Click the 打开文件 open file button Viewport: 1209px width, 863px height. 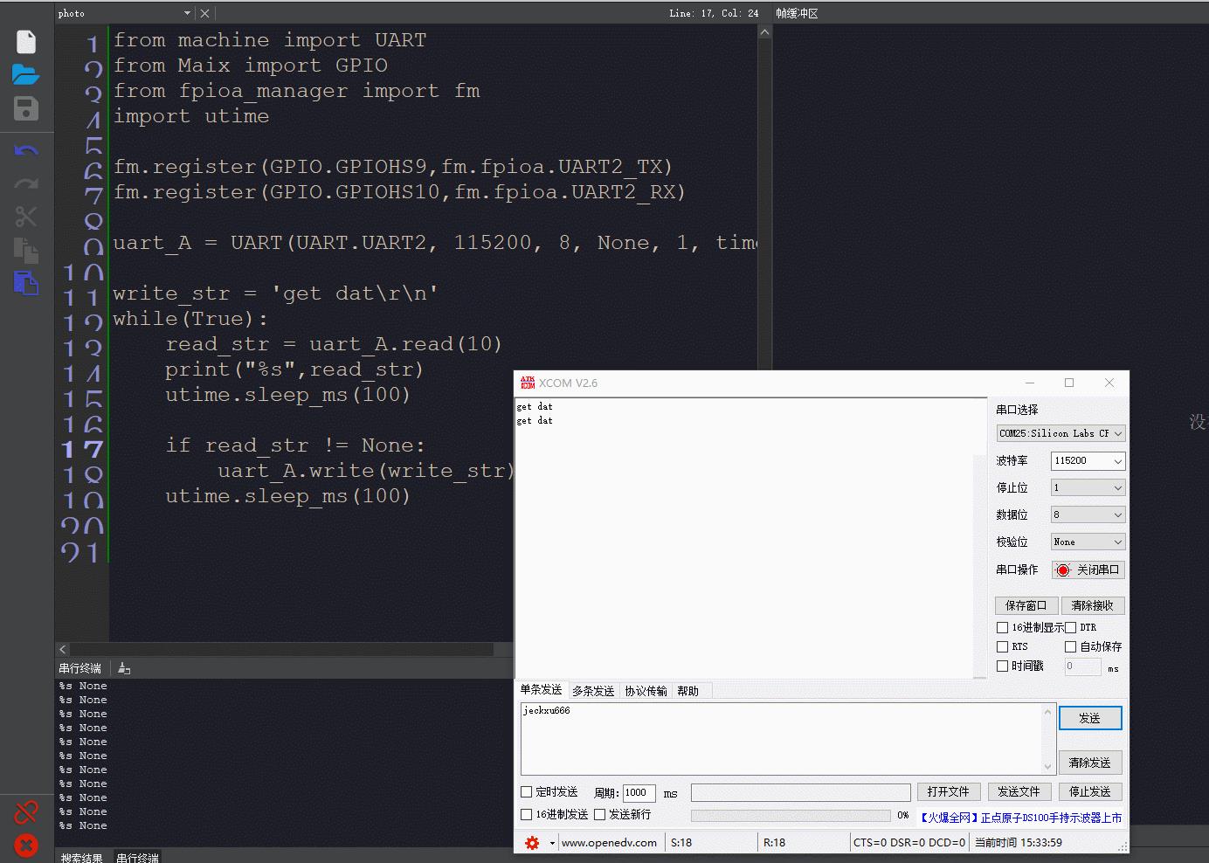click(949, 791)
